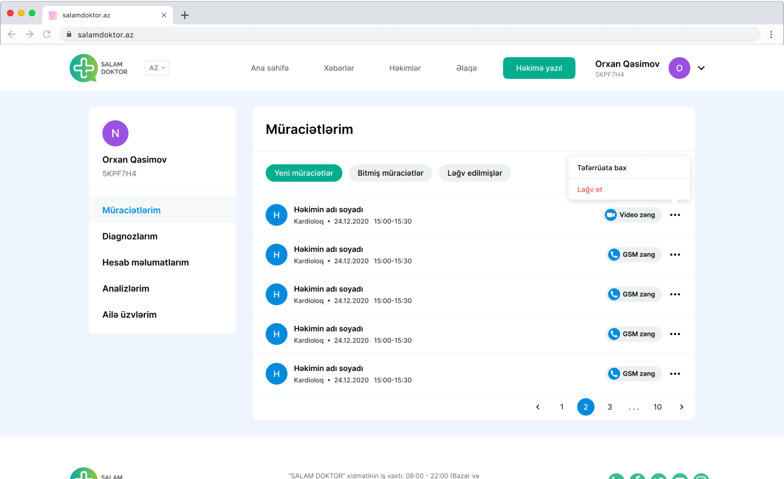Open the three-dot menu of the first appointment

click(x=675, y=215)
